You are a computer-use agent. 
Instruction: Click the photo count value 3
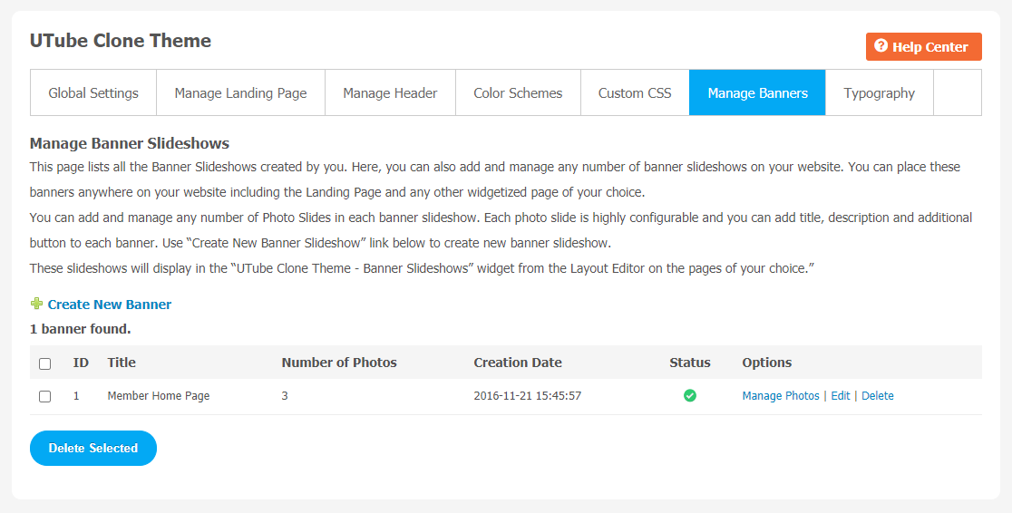click(x=285, y=395)
